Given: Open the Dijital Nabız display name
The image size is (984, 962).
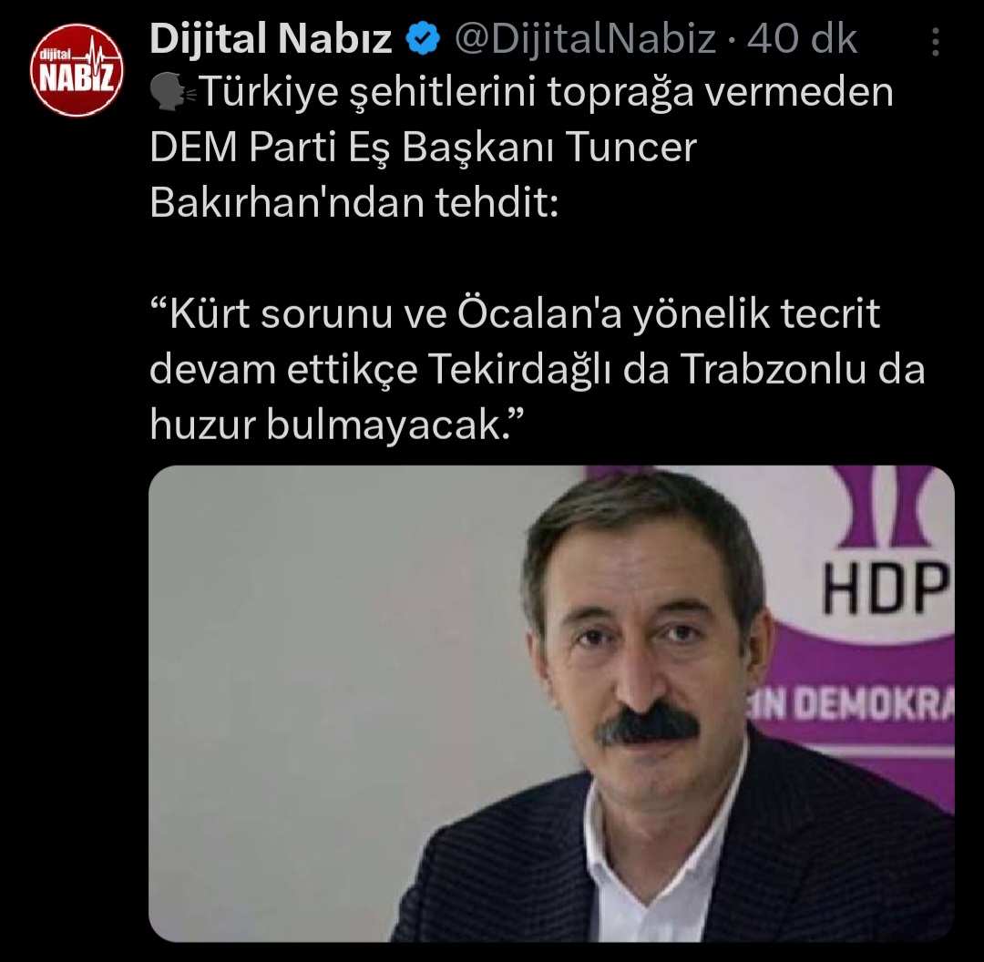Looking at the screenshot, I should (x=272, y=39).
